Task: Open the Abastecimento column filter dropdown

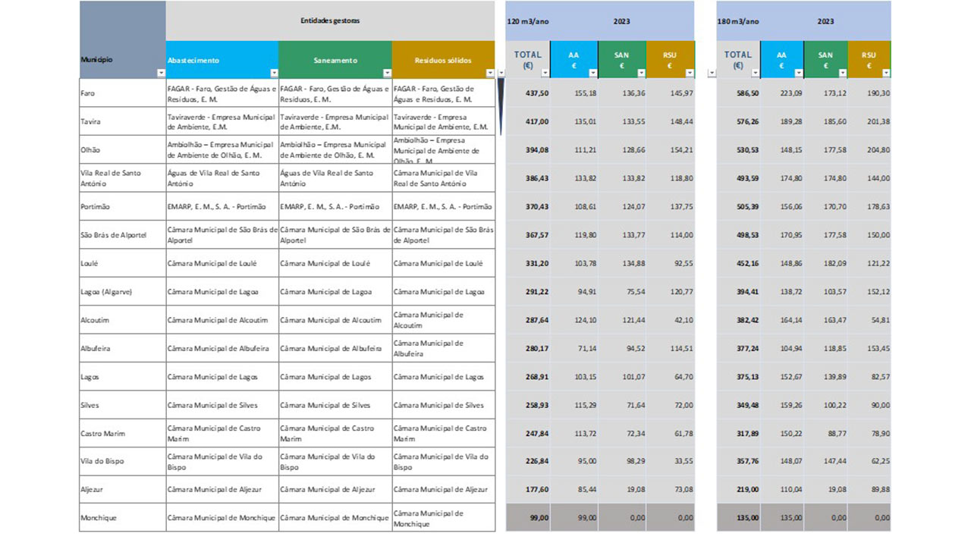Action: point(273,73)
